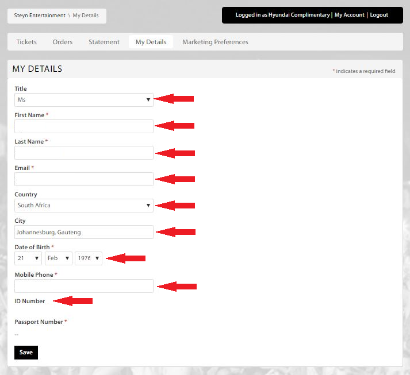Focus the Mobile Phone input field
The image size is (410, 375).
tap(84, 286)
